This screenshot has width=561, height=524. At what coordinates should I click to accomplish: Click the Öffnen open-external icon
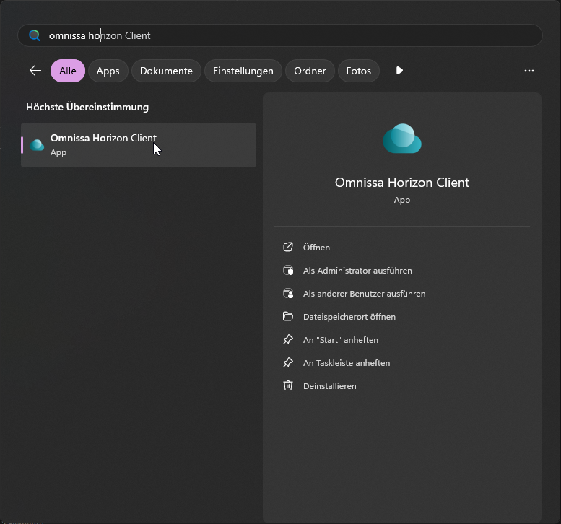(288, 248)
